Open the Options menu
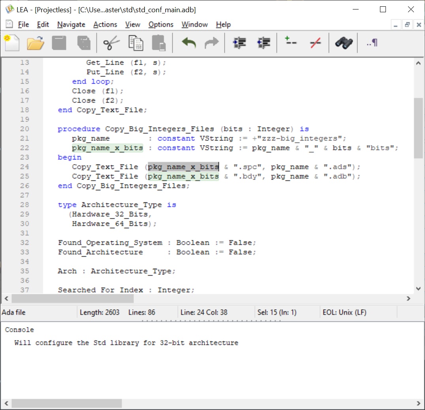Image resolution: width=425 pixels, height=410 pixels. click(x=160, y=24)
